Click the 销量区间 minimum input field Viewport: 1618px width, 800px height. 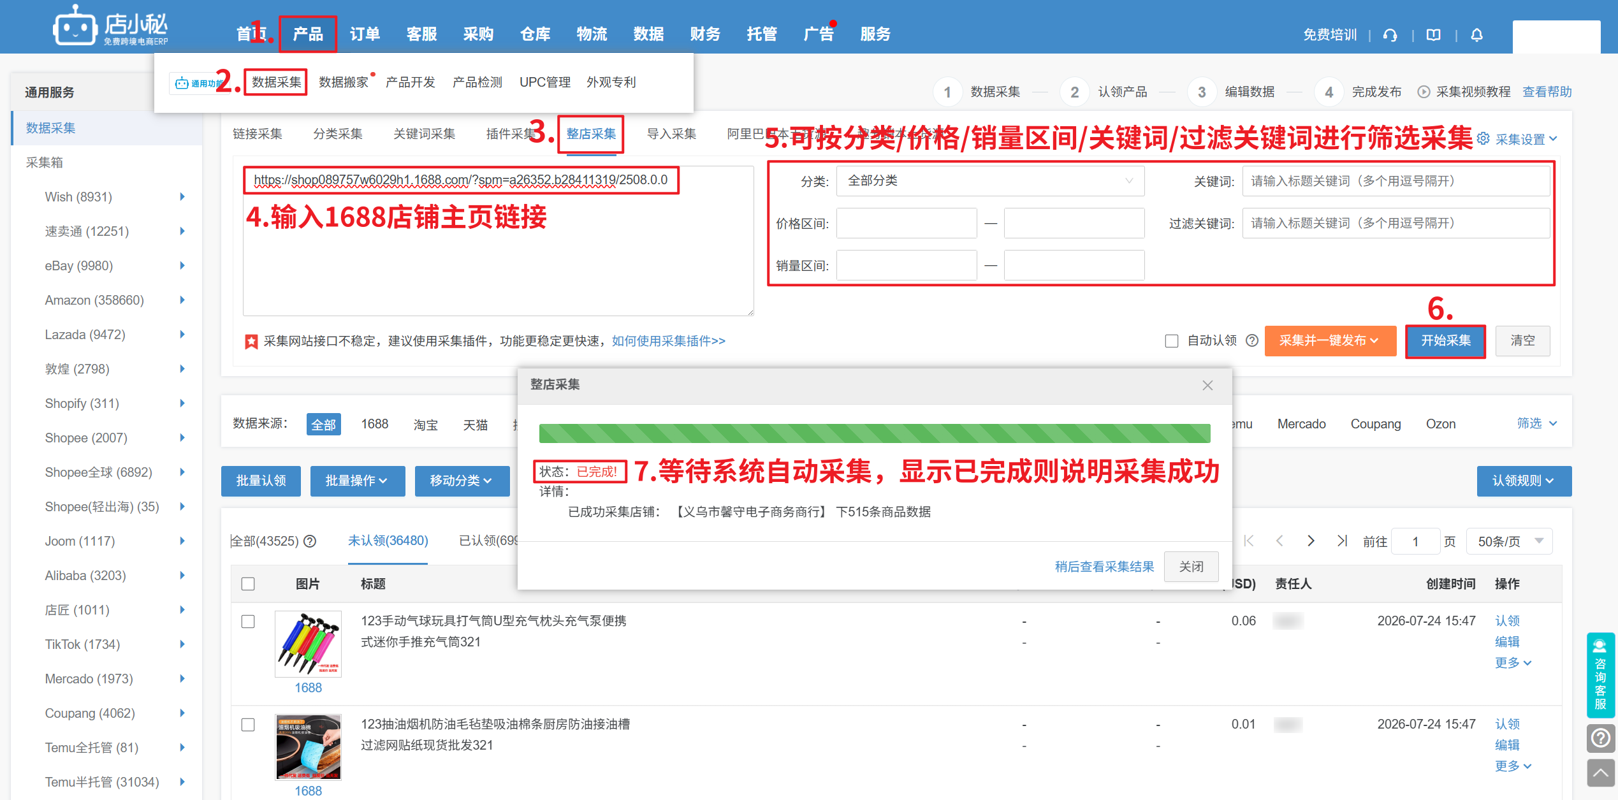pyautogui.click(x=907, y=265)
